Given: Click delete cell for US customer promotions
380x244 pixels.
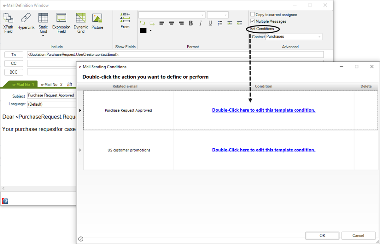Looking at the screenshot, I should 366,150.
